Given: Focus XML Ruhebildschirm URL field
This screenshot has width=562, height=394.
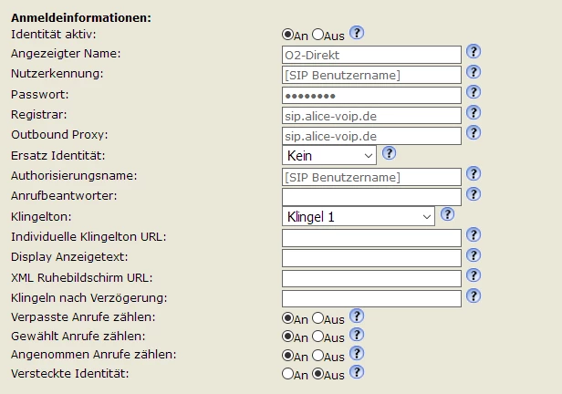Looking at the screenshot, I should (x=371, y=278).
